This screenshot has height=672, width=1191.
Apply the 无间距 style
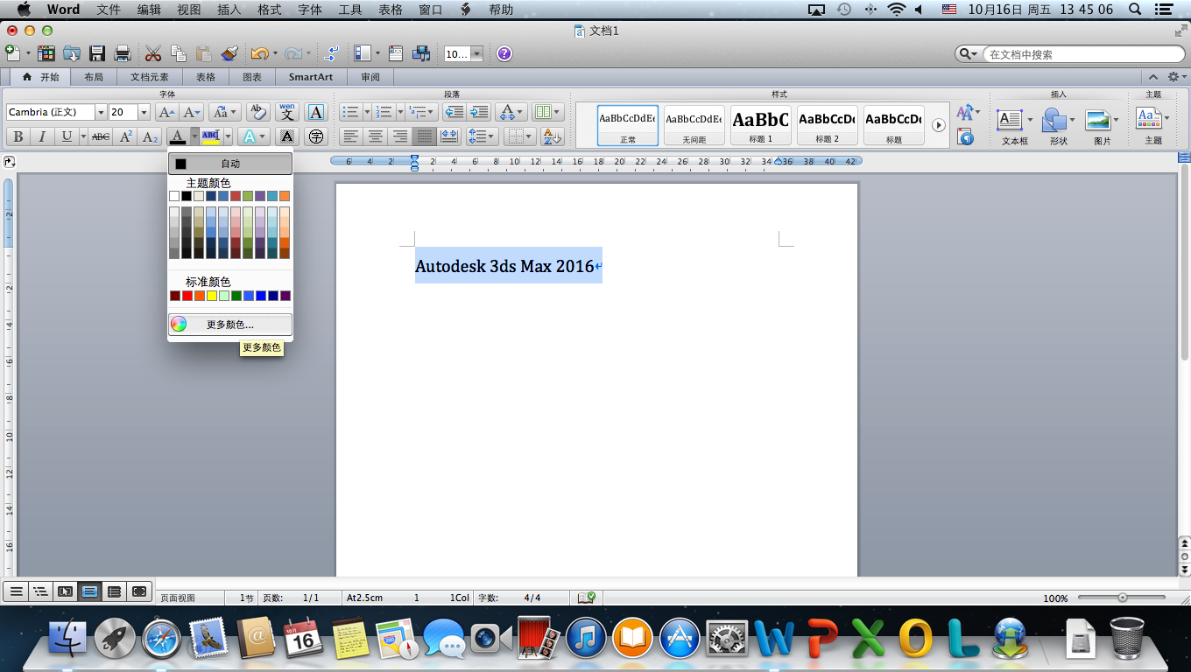coord(694,125)
